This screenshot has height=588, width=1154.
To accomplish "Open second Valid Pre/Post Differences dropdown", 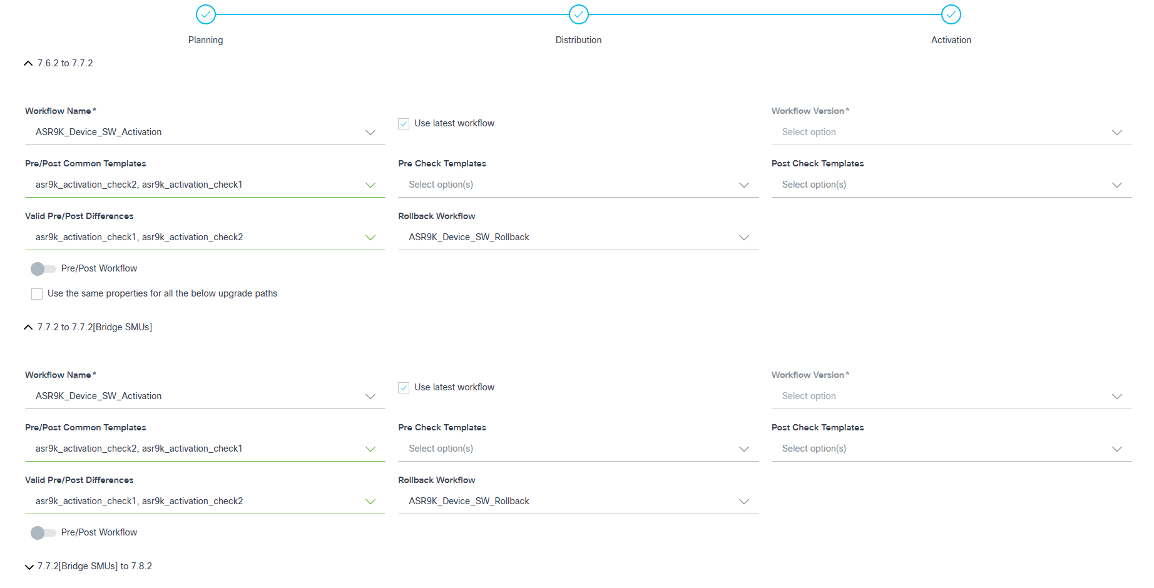I will coord(204,502).
